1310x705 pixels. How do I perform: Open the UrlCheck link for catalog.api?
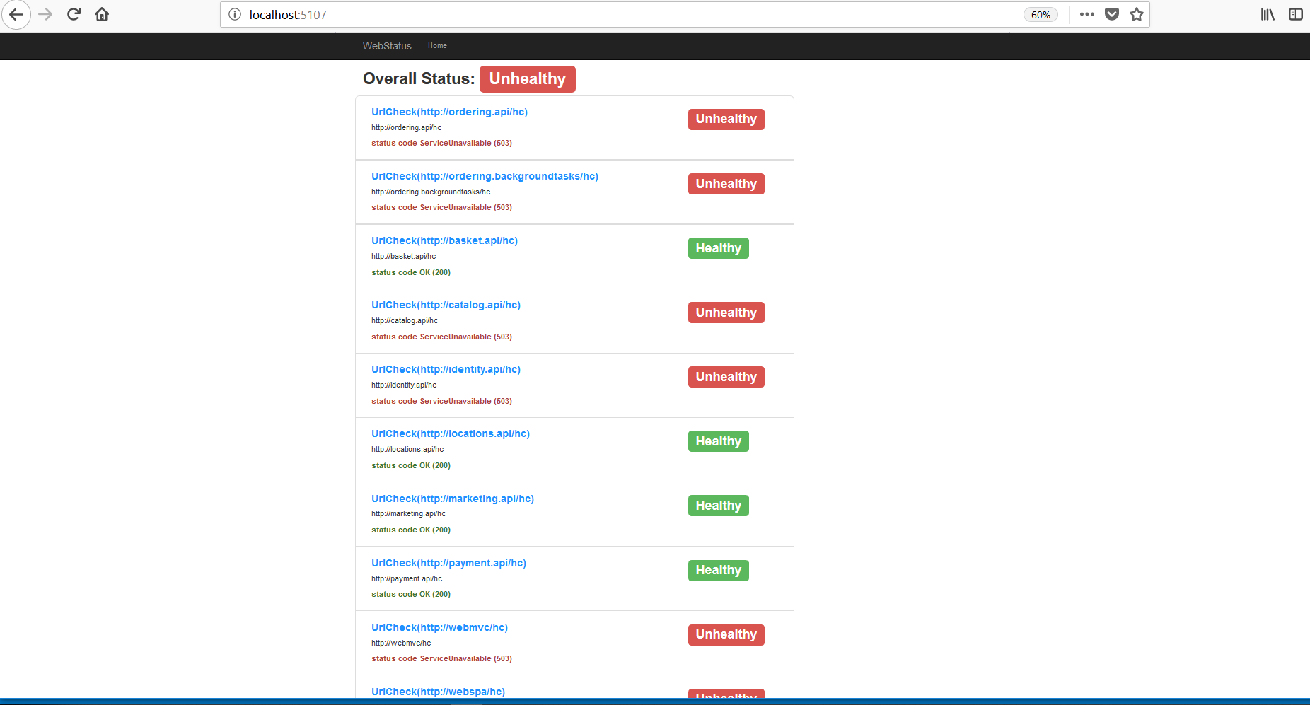(446, 305)
